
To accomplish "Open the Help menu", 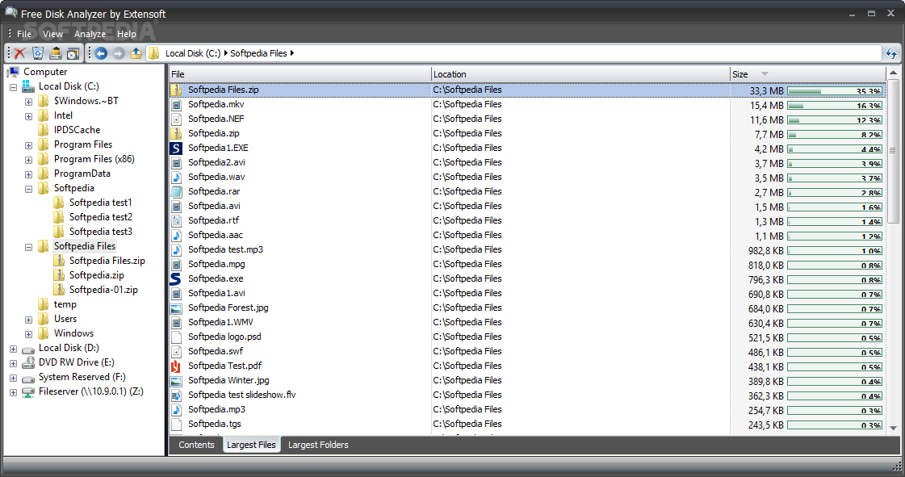I will click(127, 34).
